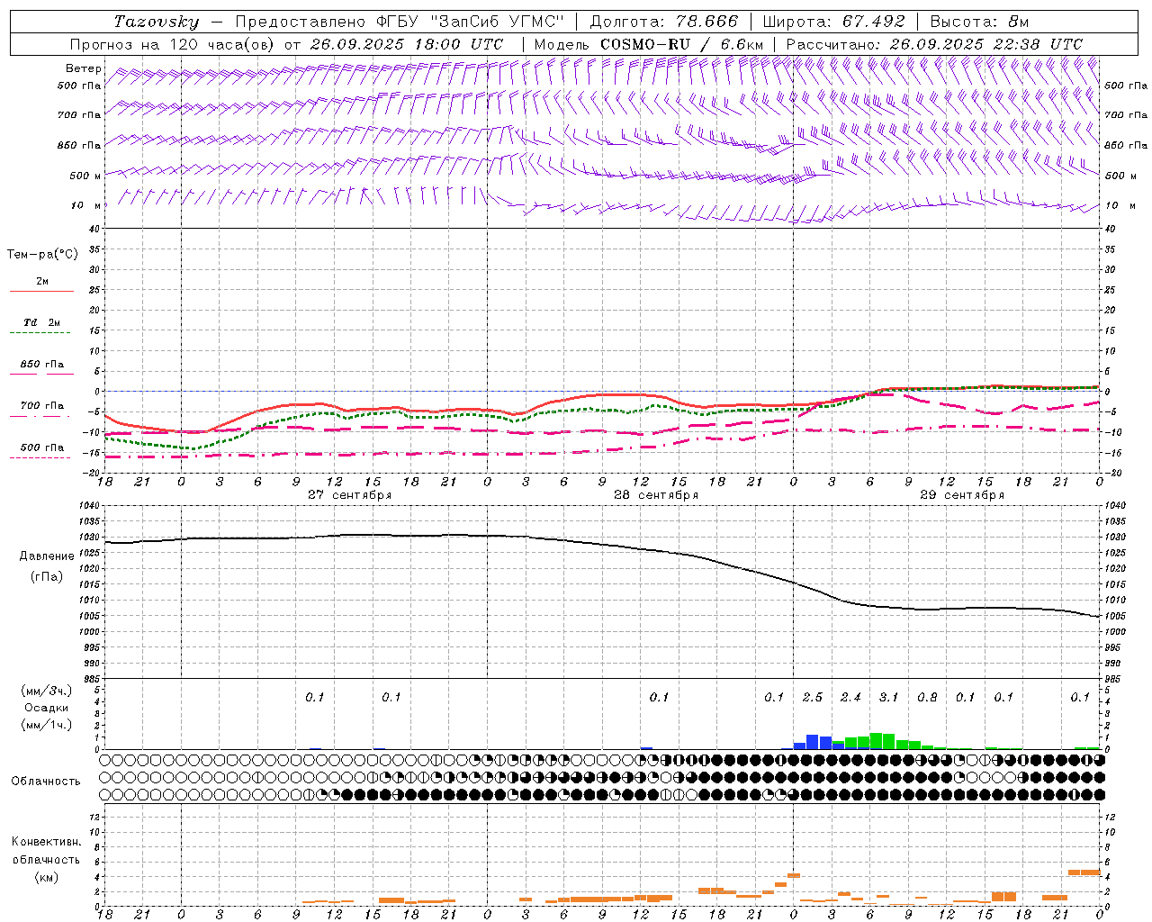1152x922 pixels.
Task: Click the Давление pressure axis label
Action: point(47,556)
